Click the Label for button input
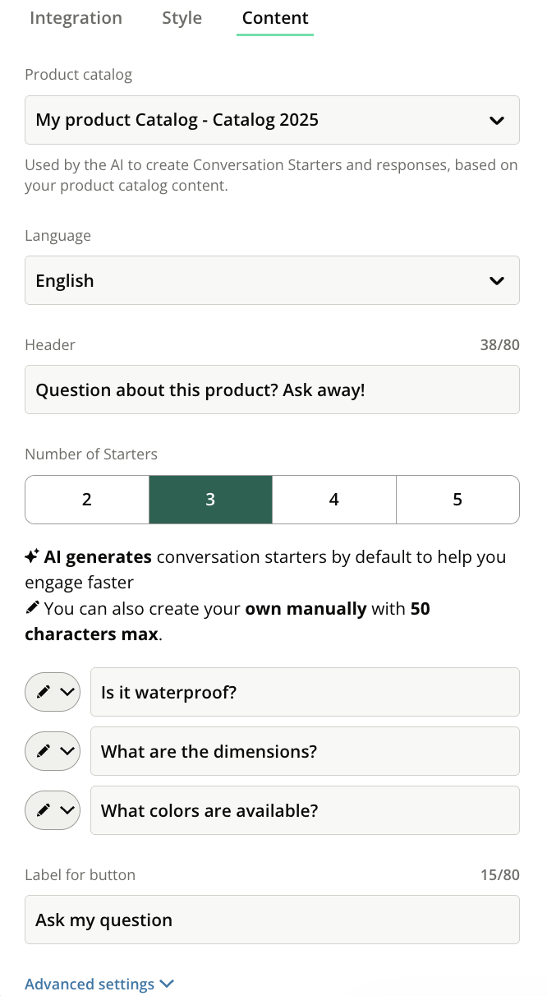The width and height of the screenshot is (547, 996). pos(272,920)
